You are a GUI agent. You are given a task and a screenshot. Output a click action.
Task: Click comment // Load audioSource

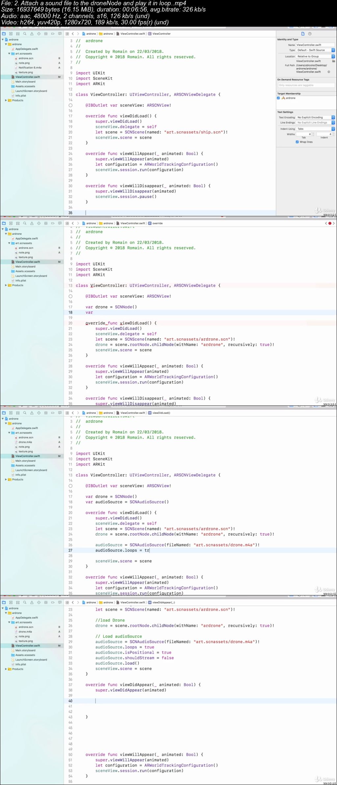tap(119, 636)
